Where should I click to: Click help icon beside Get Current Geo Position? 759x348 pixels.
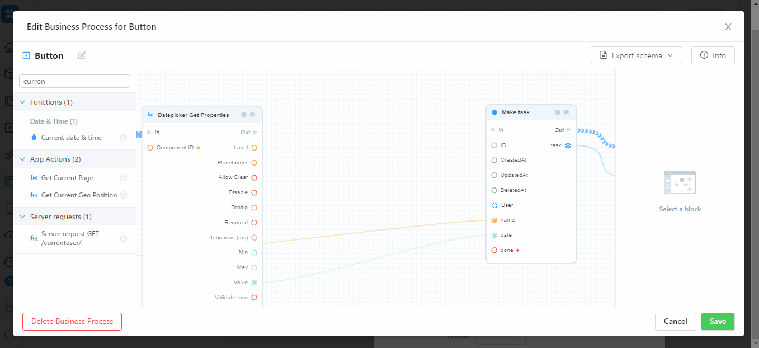[x=124, y=195]
